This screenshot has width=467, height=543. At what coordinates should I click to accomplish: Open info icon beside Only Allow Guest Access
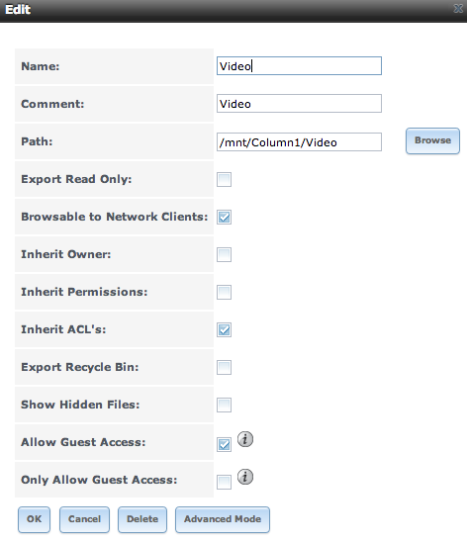coord(245,477)
